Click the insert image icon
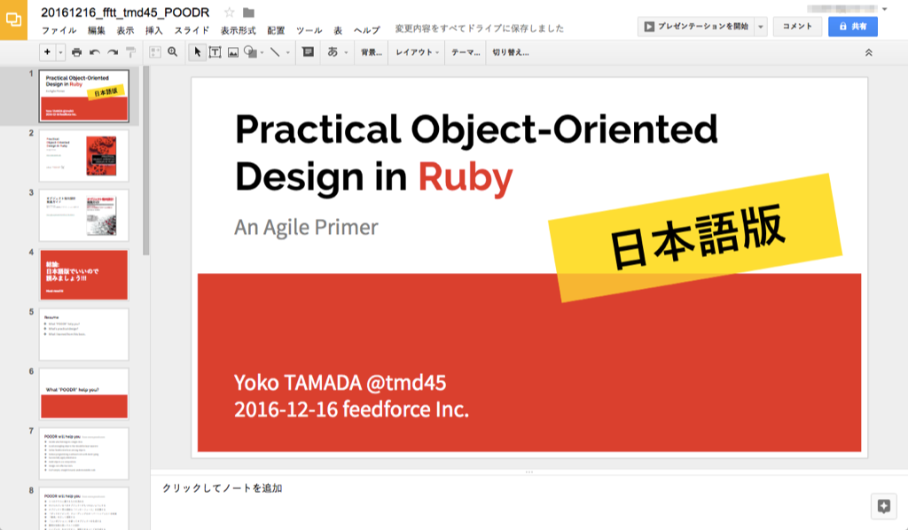This screenshot has width=908, height=530. click(233, 52)
